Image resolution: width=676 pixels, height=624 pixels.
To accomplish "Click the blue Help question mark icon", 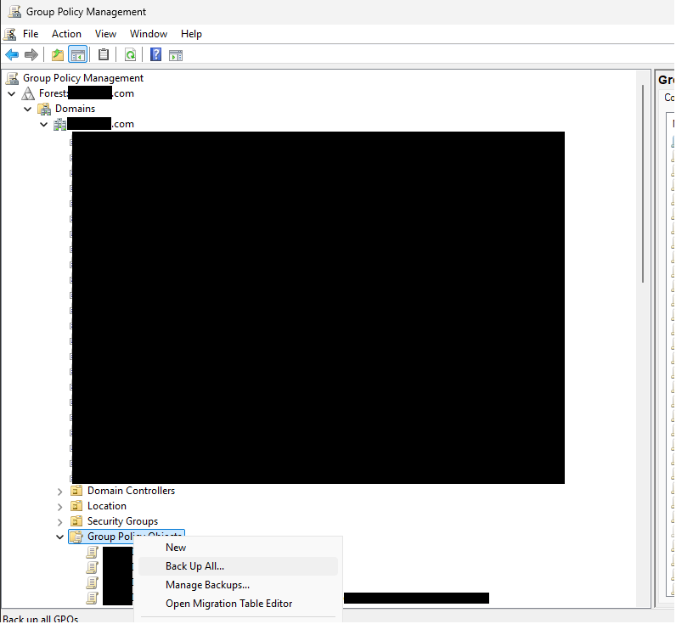I will [155, 55].
